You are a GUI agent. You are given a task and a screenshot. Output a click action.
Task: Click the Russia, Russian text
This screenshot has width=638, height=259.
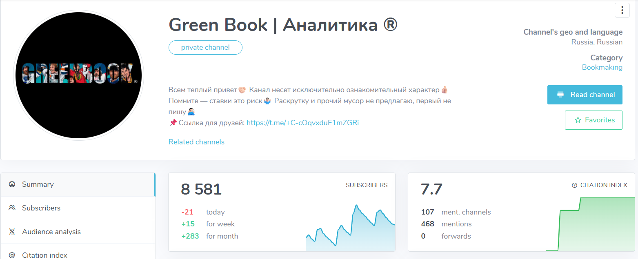(x=597, y=42)
